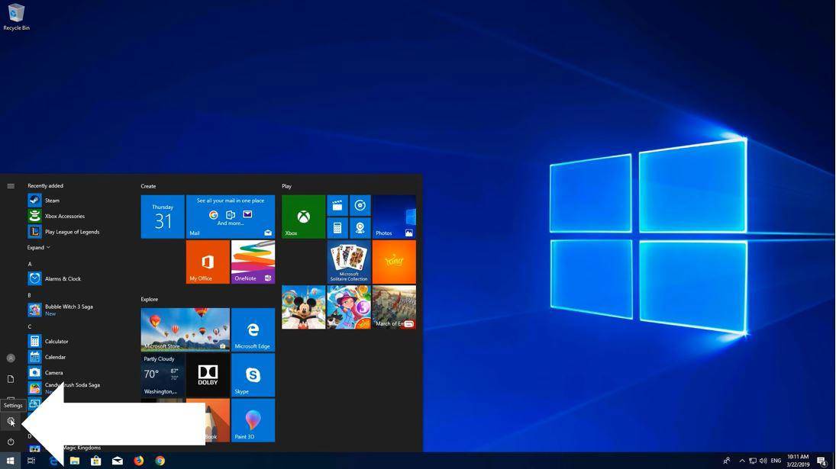The height and width of the screenshot is (469, 836).
Task: Click the Power icon in Start menu
Action: click(x=11, y=442)
